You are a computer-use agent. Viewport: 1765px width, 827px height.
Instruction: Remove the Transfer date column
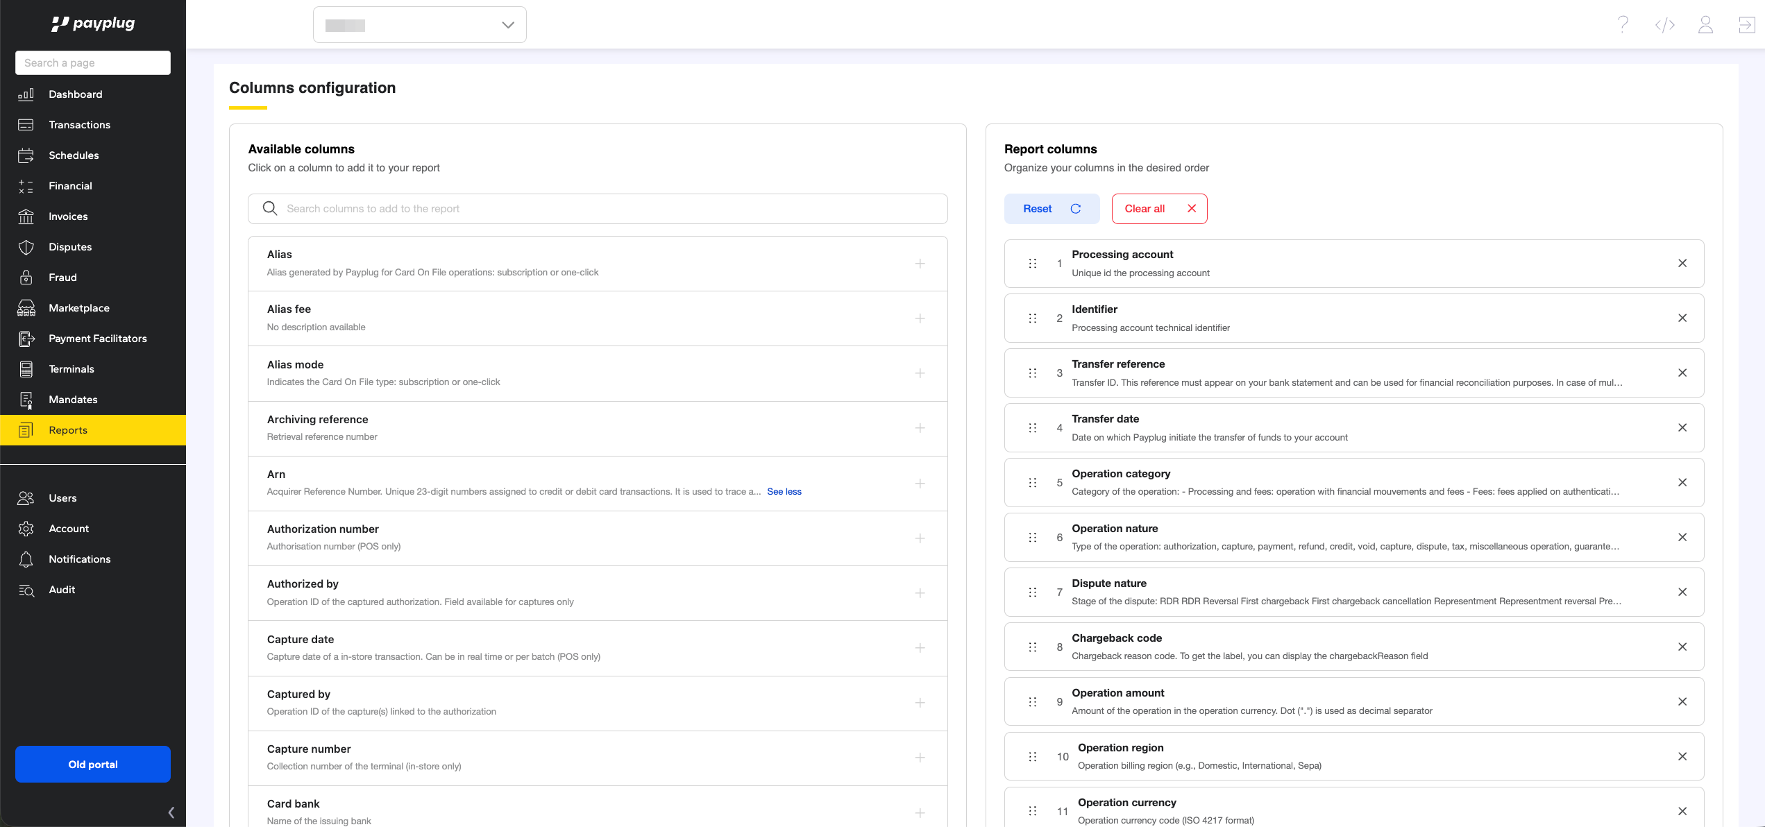1682,428
